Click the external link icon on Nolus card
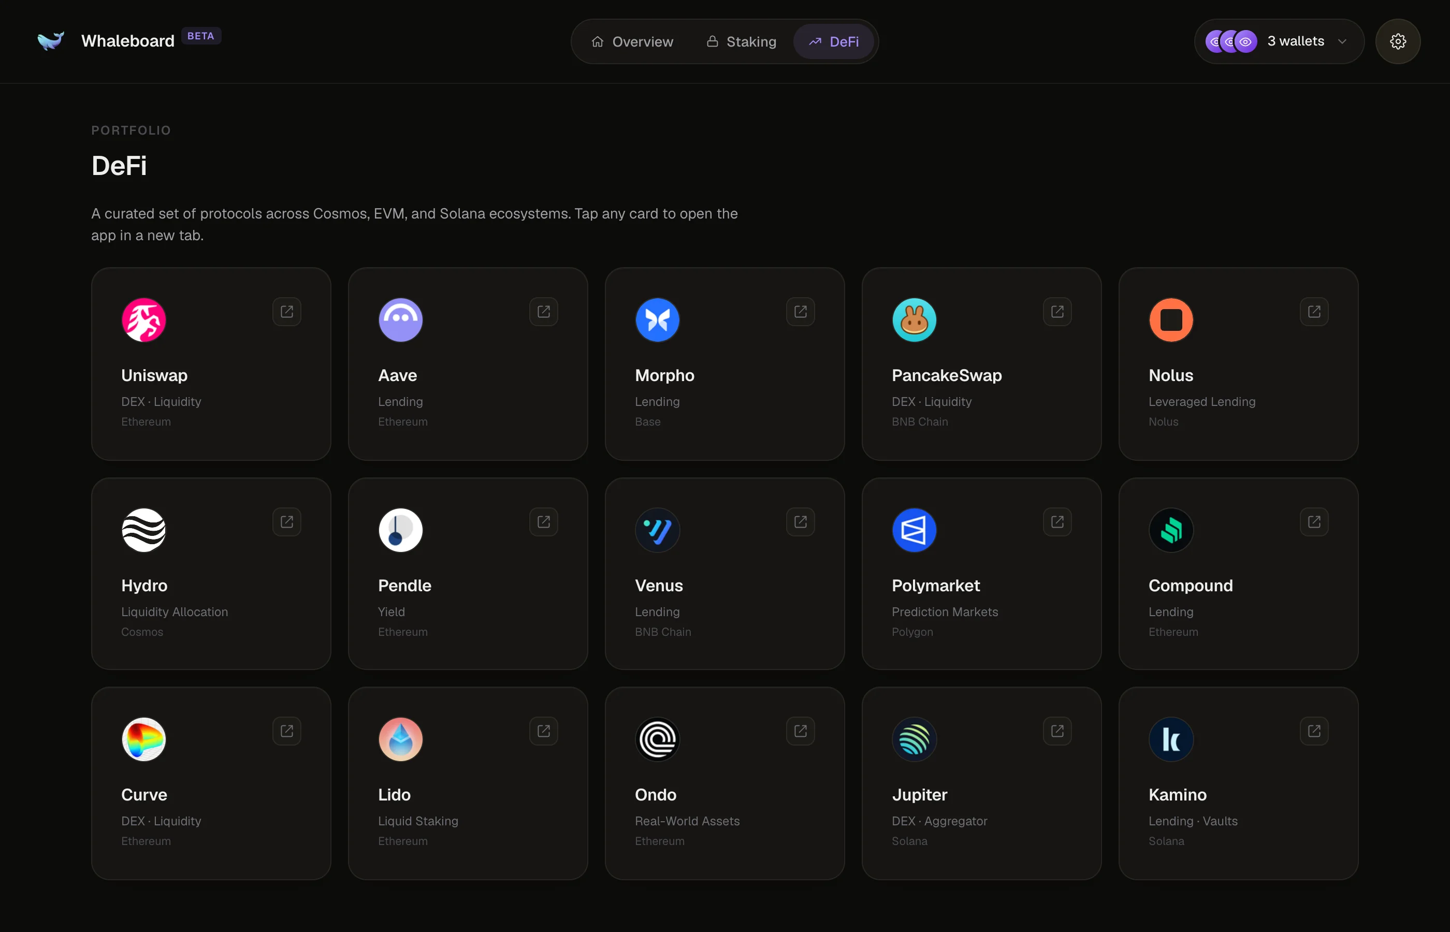 [x=1314, y=312]
